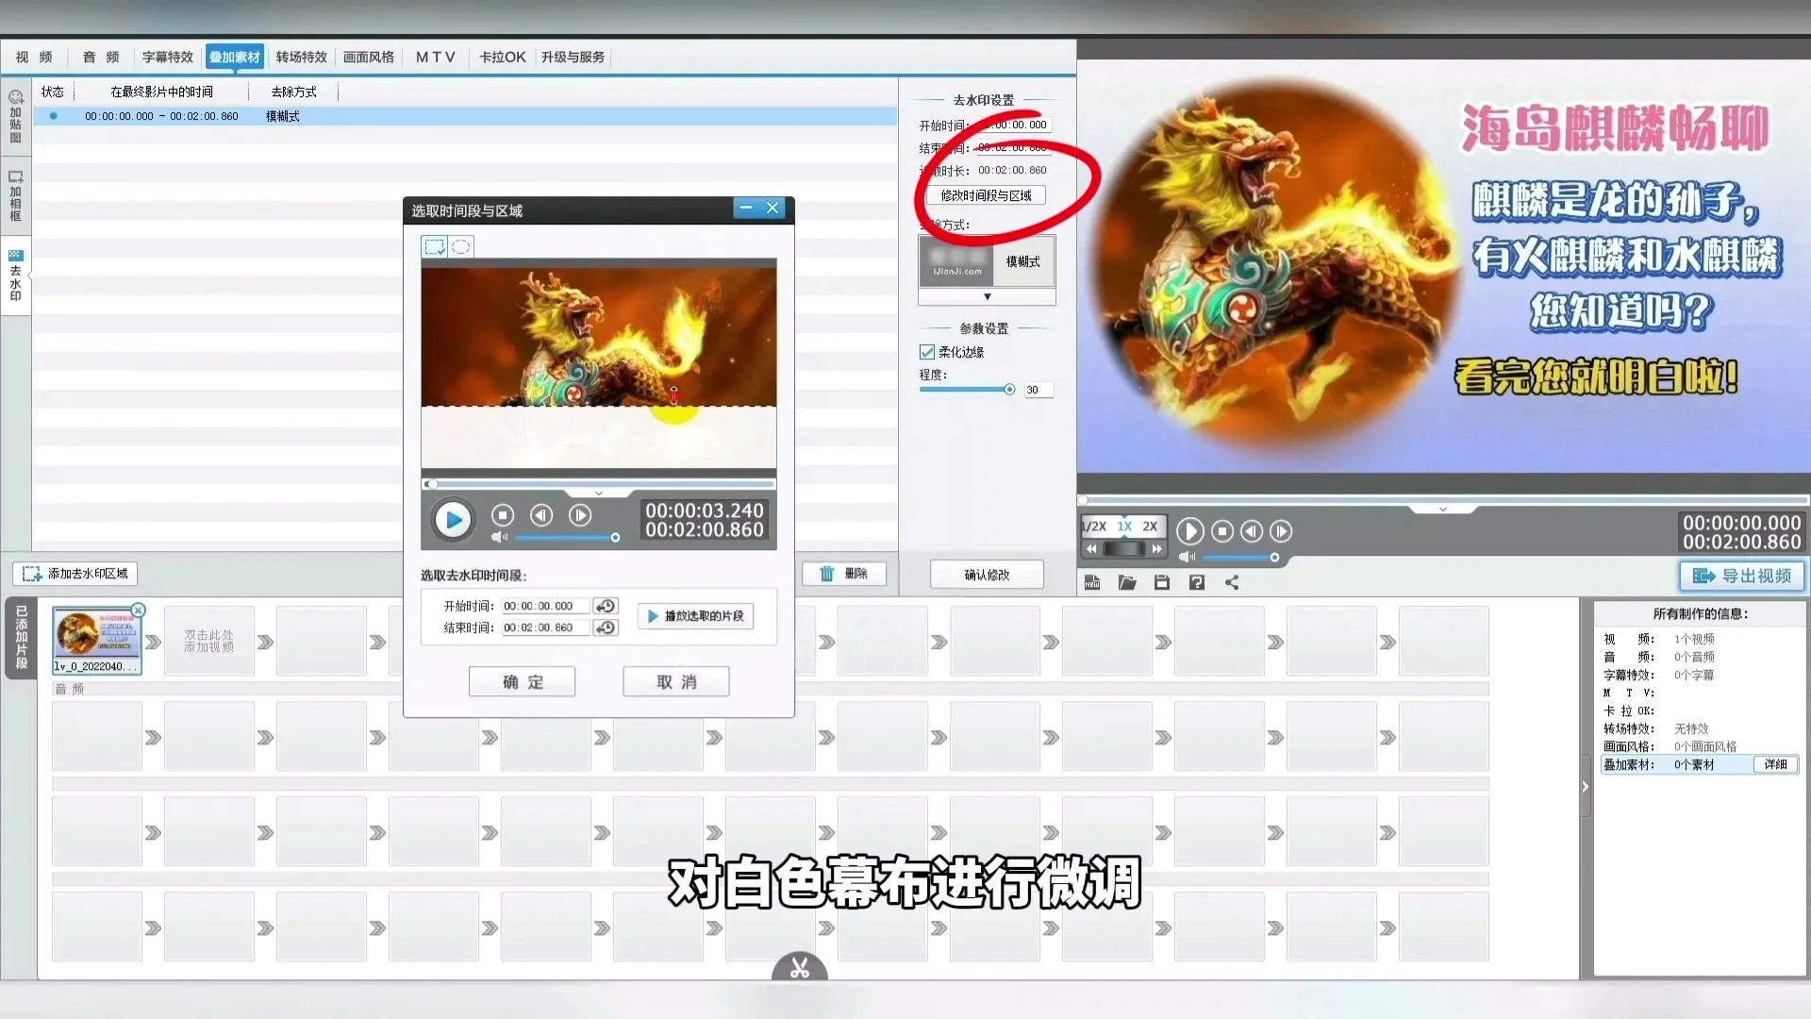Open the 删除 delete options in right panel

click(844, 574)
